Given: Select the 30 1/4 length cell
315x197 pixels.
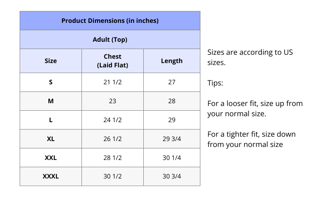Looking at the screenshot, I should pos(172,158).
